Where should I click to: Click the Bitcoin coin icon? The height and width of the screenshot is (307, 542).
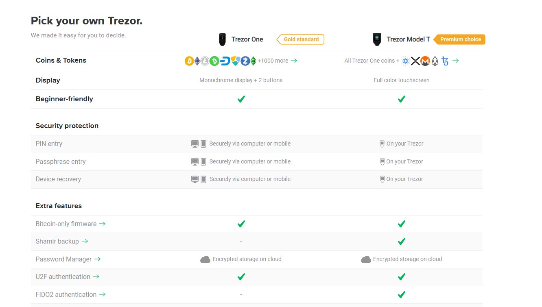pyautogui.click(x=189, y=61)
